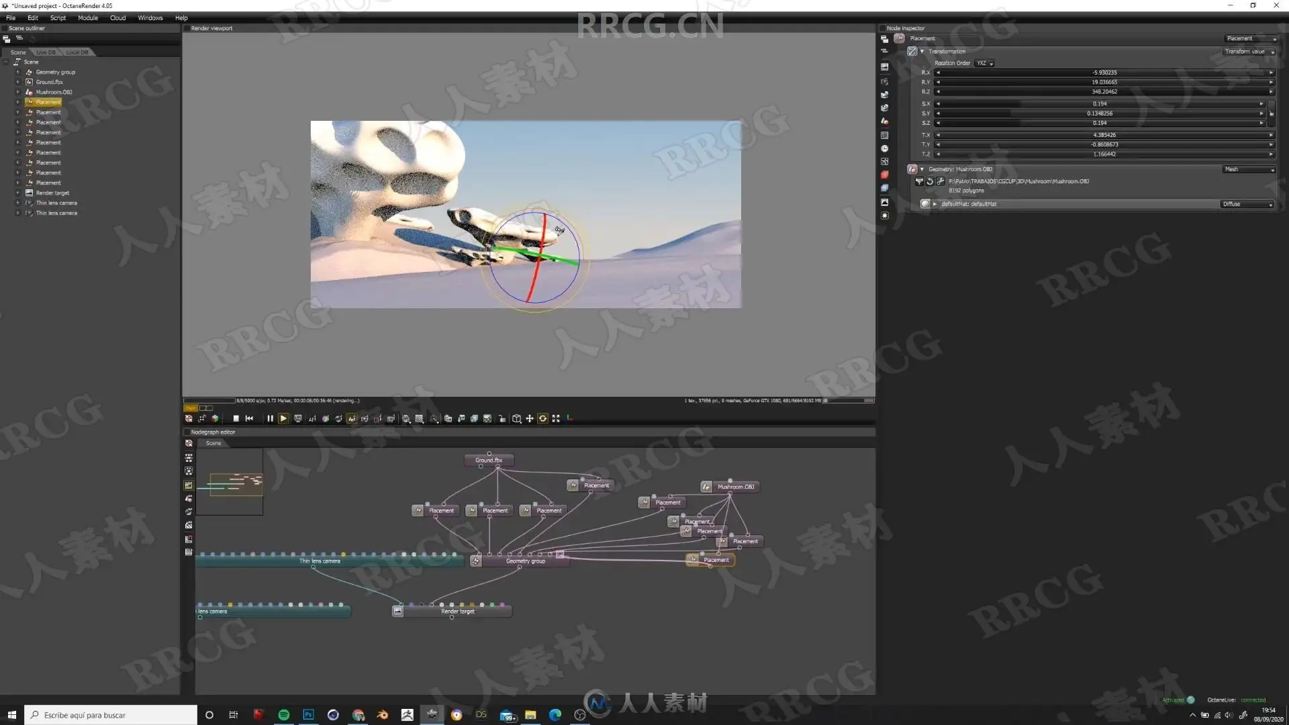
Task: Click the render priority monitor icon
Action: [x=298, y=418]
